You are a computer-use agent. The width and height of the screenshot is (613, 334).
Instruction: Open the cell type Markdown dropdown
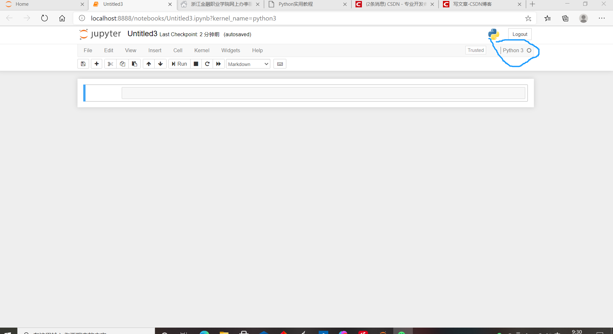248,64
